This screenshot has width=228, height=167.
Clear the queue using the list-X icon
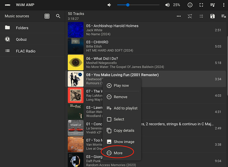point(223,16)
